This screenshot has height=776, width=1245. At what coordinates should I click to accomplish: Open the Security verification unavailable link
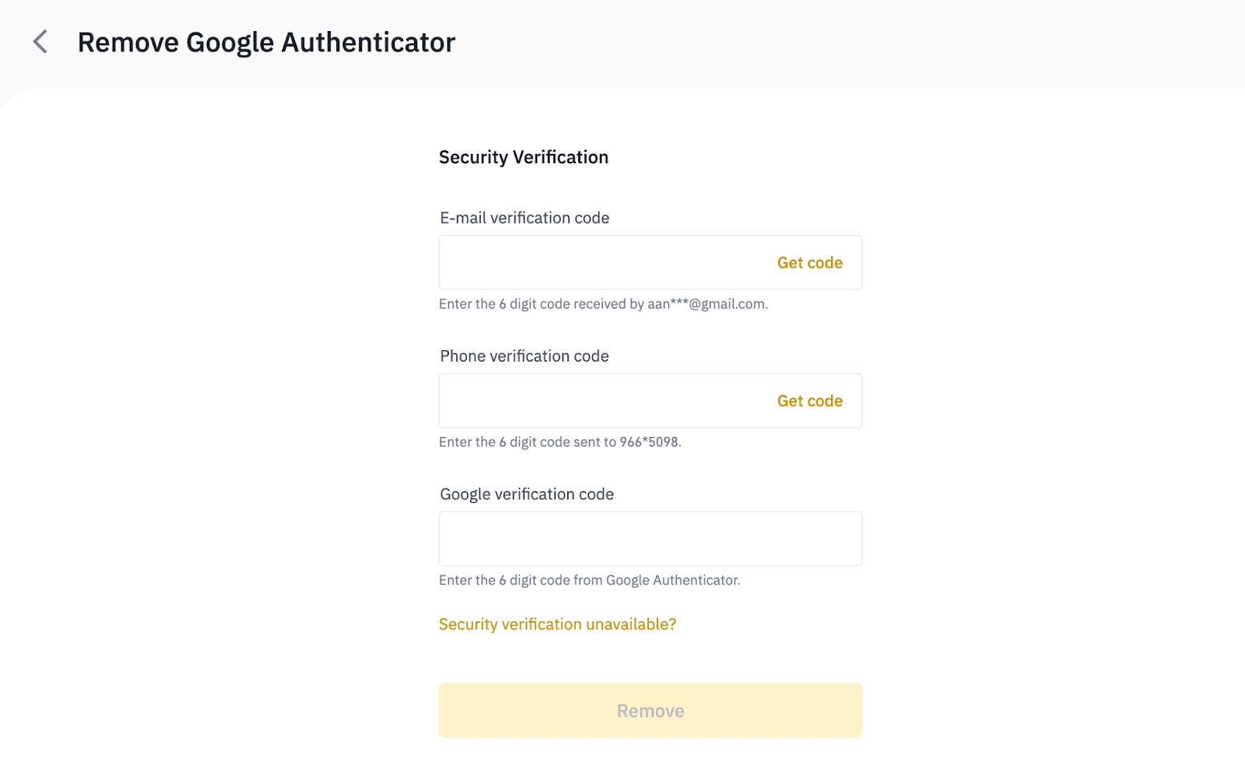[557, 624]
